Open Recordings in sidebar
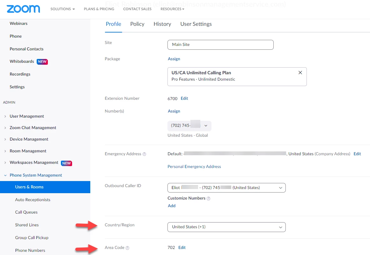The height and width of the screenshot is (255, 370). coord(20,74)
